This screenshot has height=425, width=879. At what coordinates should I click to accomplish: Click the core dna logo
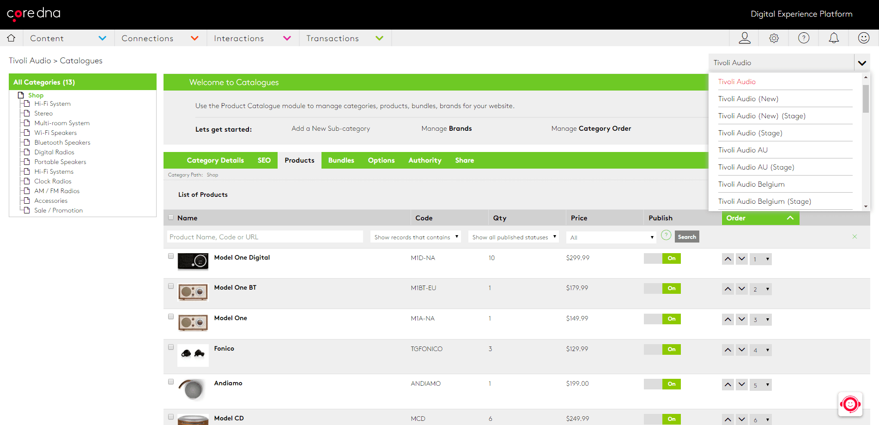point(33,14)
